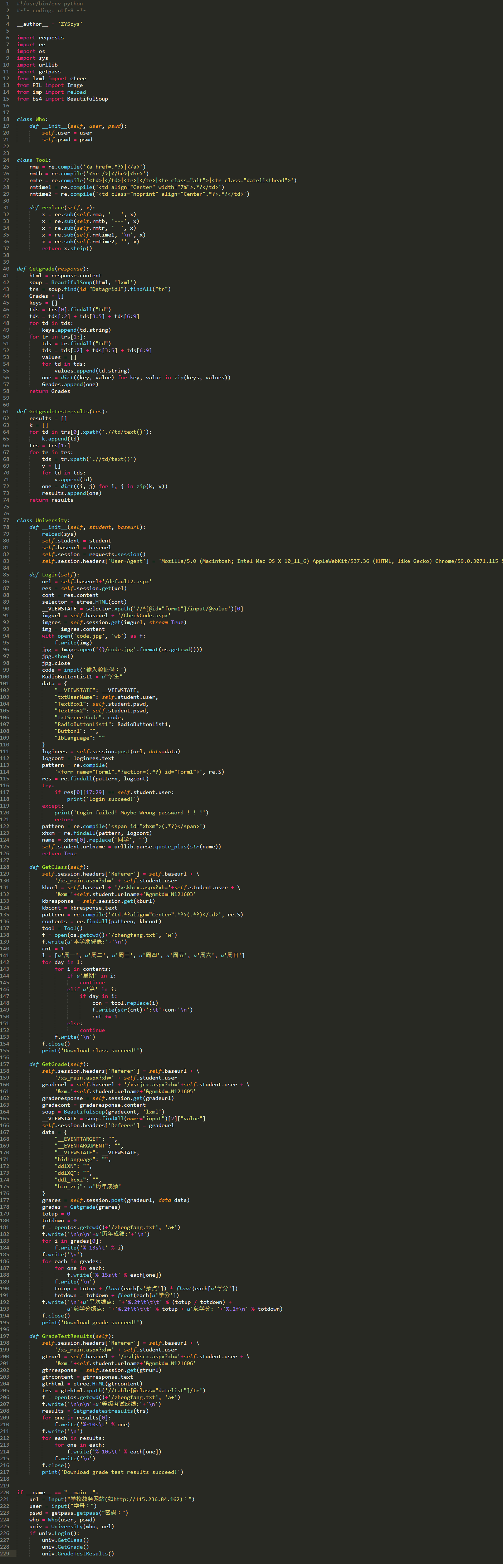This screenshot has height=1564, width=503.
Task: Click the 'hidLanguage' dictionary key
Action: pos(75,1159)
